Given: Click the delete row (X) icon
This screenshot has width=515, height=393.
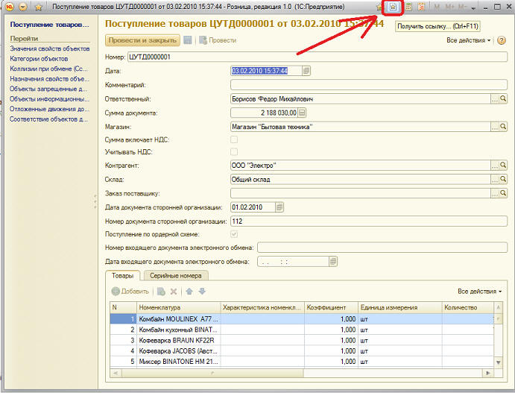Looking at the screenshot, I should tap(174, 292).
